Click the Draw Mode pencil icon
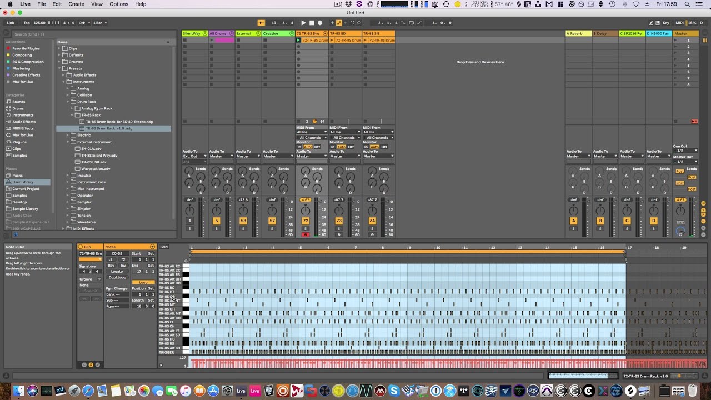 (651, 23)
